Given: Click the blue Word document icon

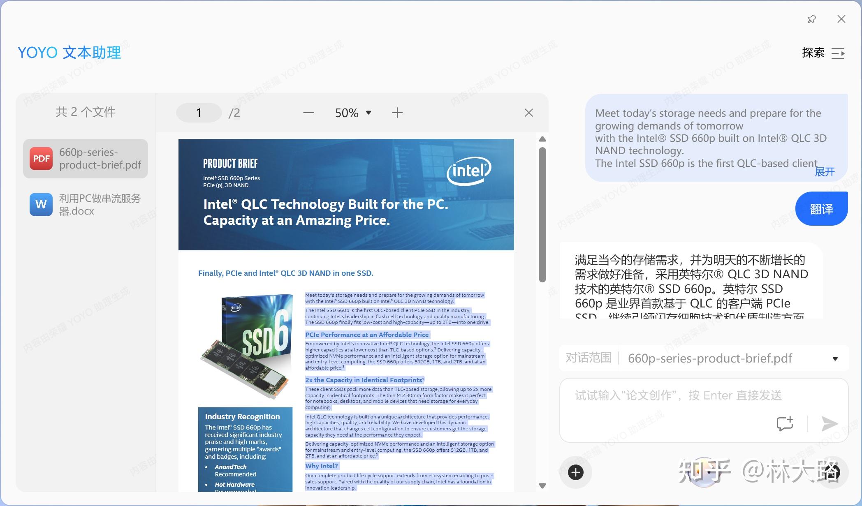Looking at the screenshot, I should pyautogui.click(x=41, y=205).
